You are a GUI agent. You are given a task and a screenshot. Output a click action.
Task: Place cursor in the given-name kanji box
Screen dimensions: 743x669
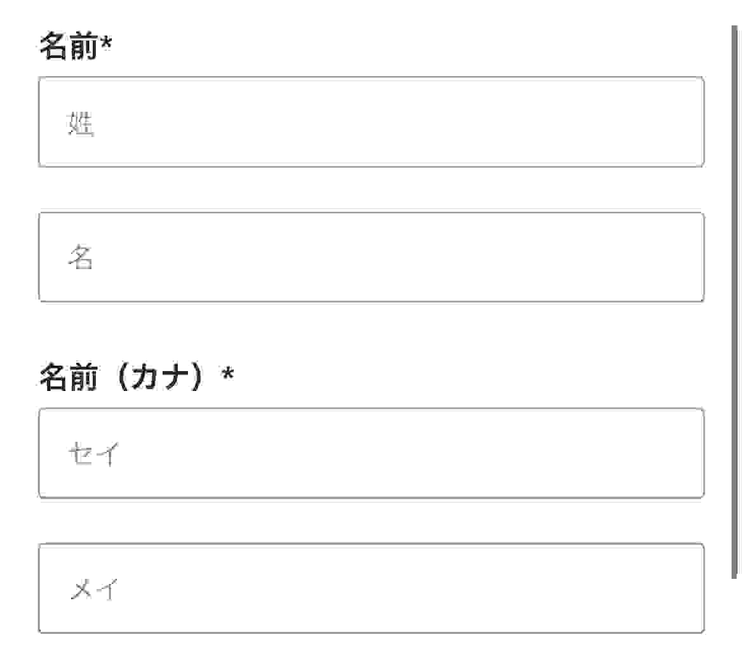371,257
